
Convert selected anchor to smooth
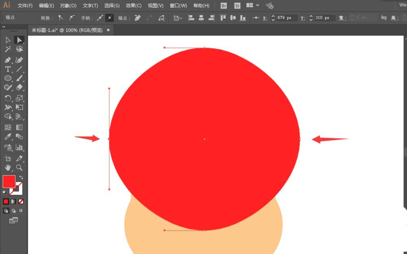(x=72, y=18)
